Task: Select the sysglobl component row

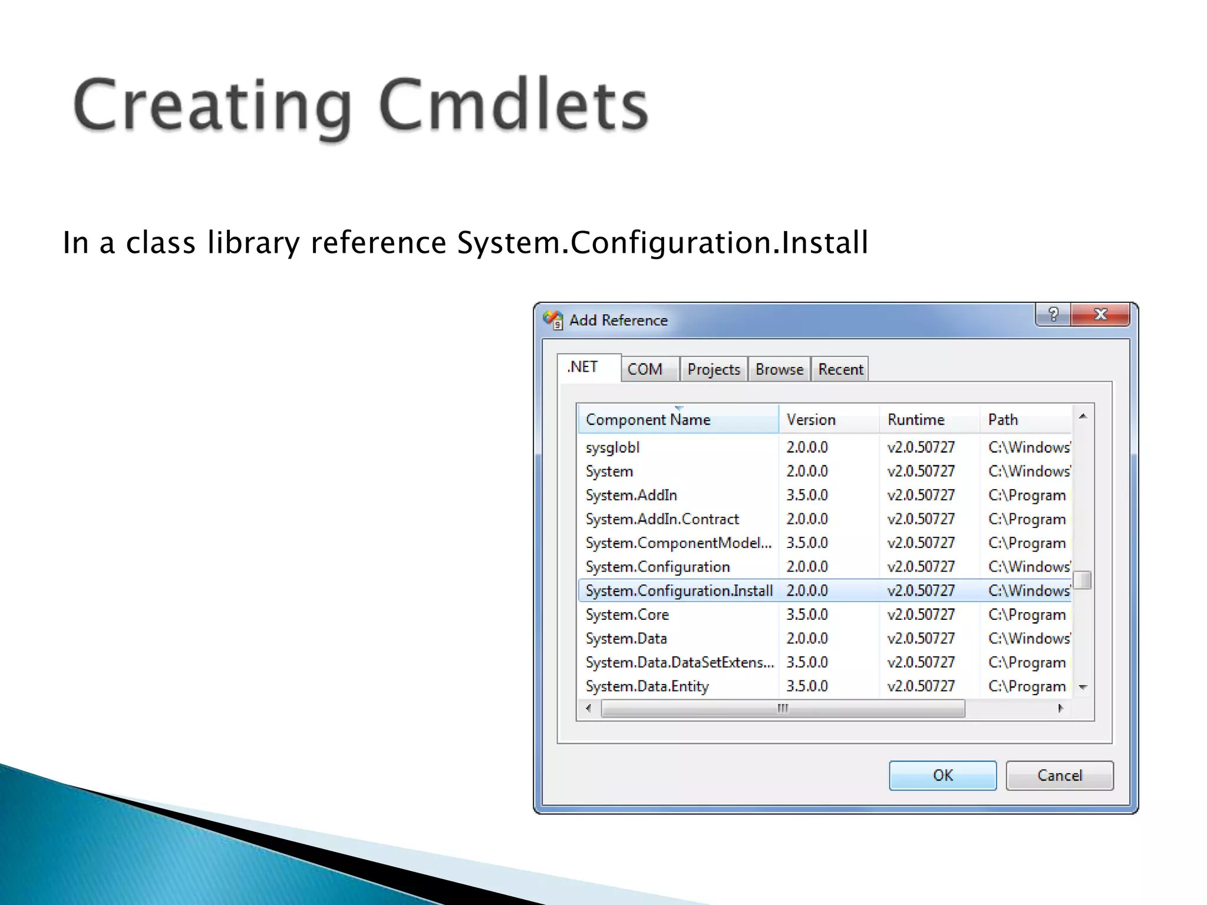Action: (825, 447)
